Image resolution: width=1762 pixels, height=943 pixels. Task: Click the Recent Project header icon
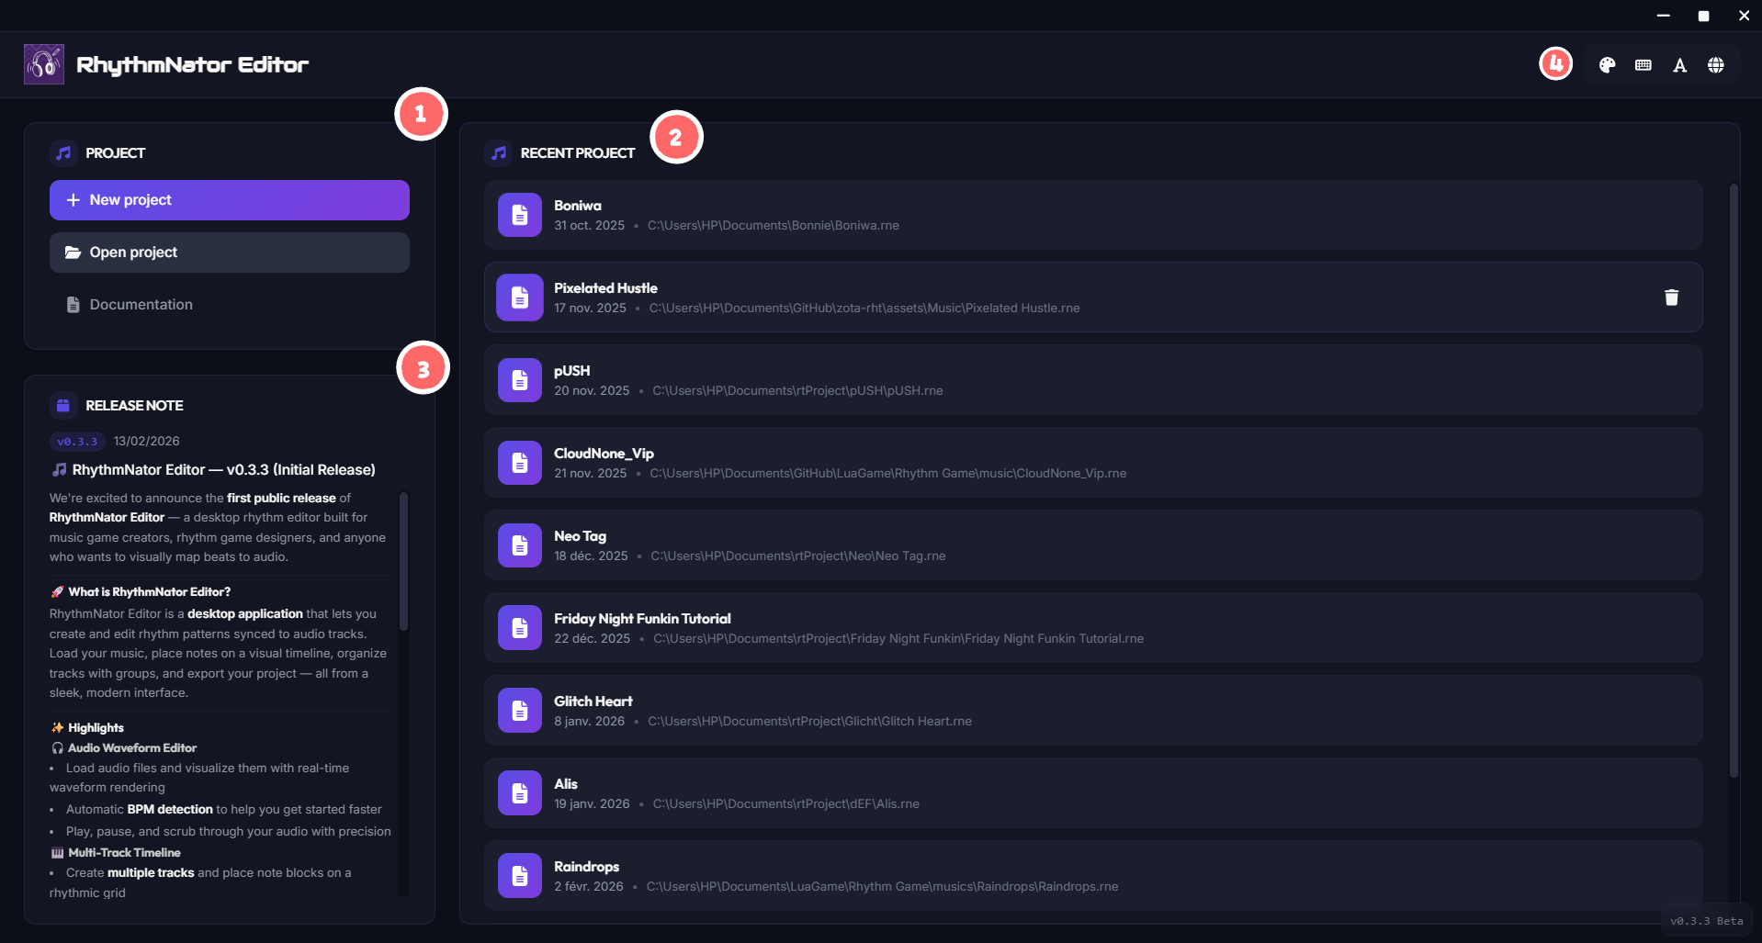point(498,152)
